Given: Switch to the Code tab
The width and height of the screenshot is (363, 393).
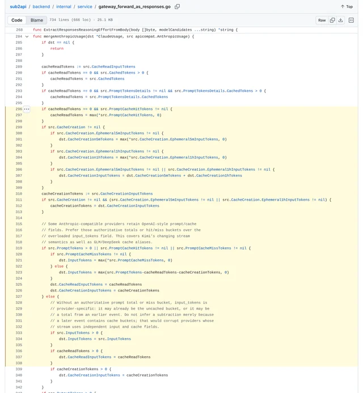Looking at the screenshot, I should pyautogui.click(x=17, y=20).
